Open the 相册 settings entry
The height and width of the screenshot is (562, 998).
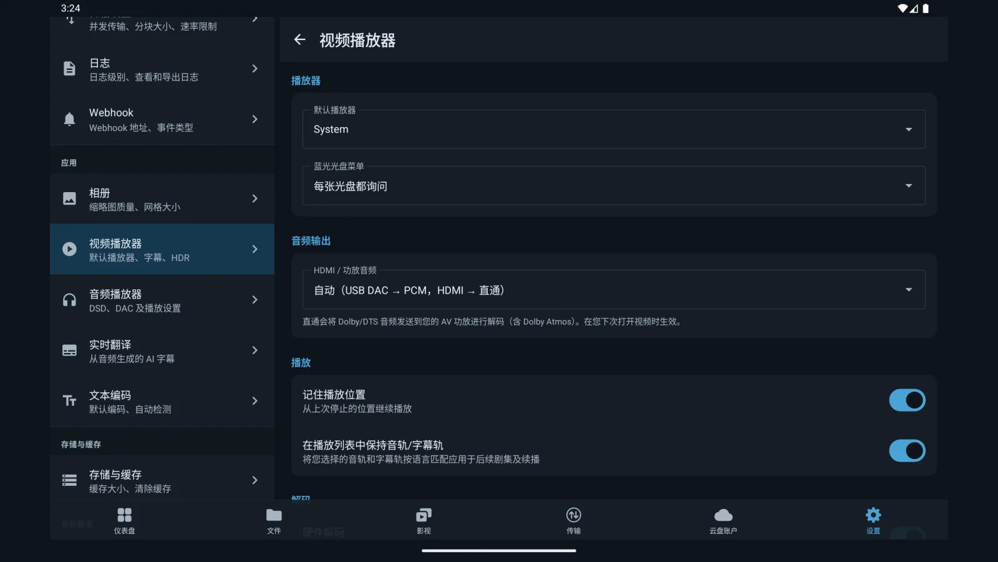coord(162,198)
